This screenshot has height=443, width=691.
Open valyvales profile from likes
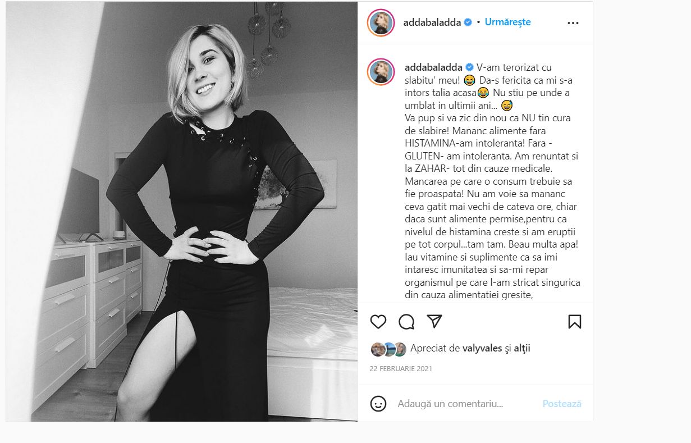[x=483, y=348]
